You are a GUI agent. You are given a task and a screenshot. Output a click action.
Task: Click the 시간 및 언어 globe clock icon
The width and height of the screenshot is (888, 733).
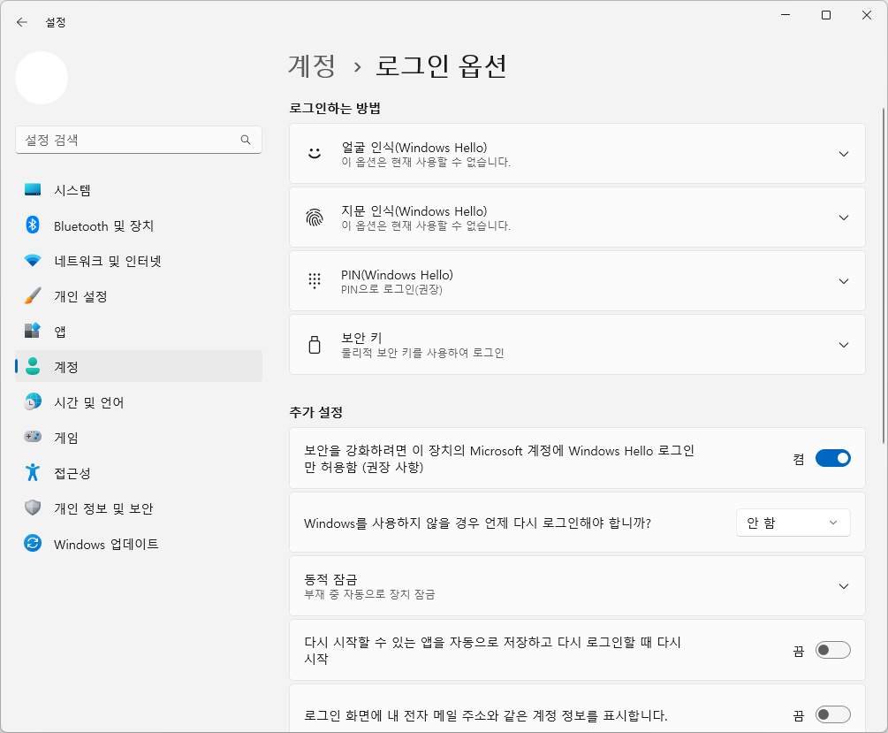click(33, 402)
